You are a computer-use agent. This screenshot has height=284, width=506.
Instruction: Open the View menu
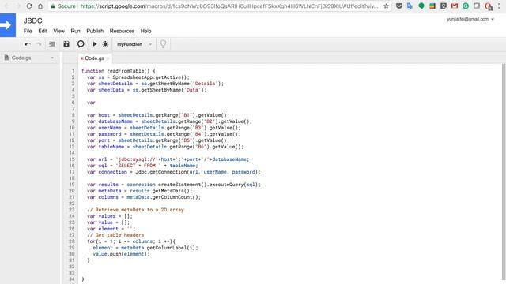point(59,31)
